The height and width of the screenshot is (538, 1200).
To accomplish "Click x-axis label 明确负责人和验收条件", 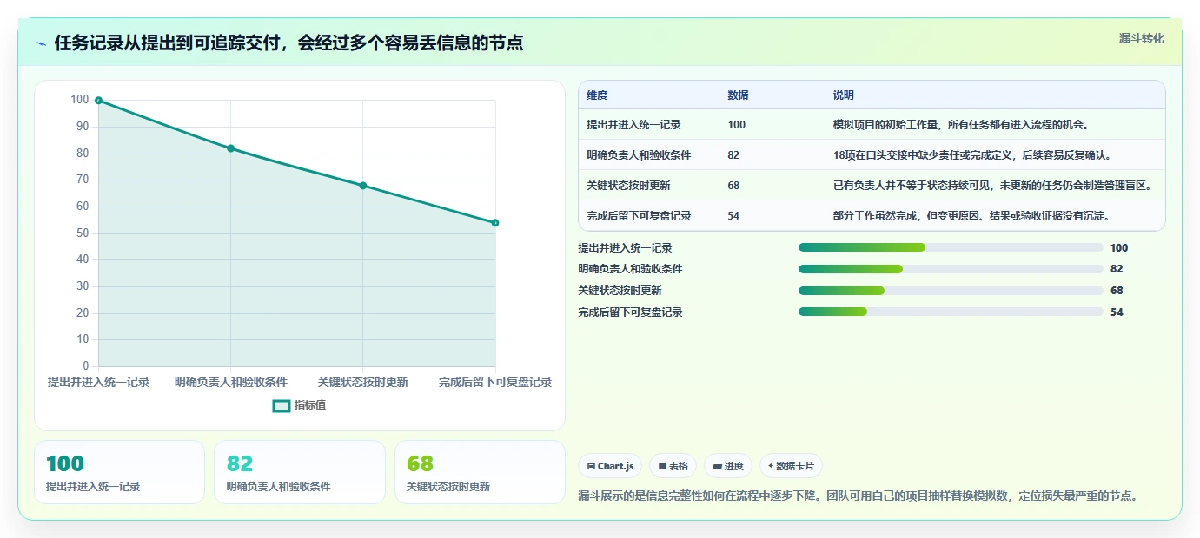I will 231,382.
